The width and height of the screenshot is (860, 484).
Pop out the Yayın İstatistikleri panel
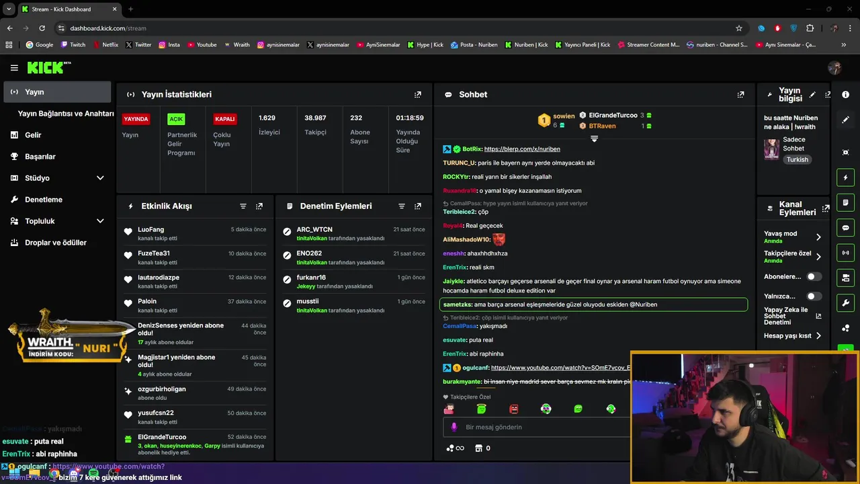coord(418,95)
